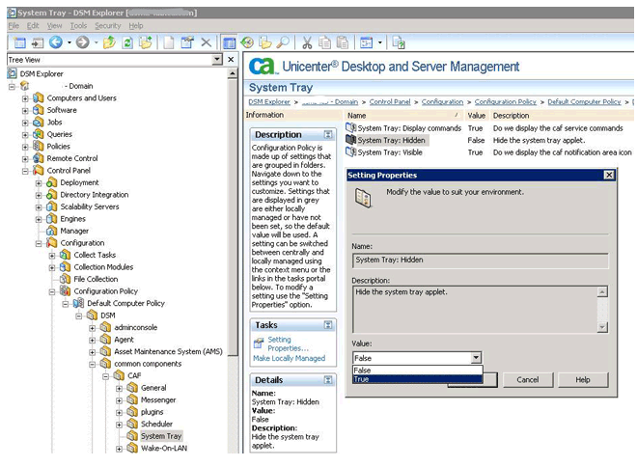Click the Back navigation arrow in toolbar
637x467 pixels.
point(56,43)
